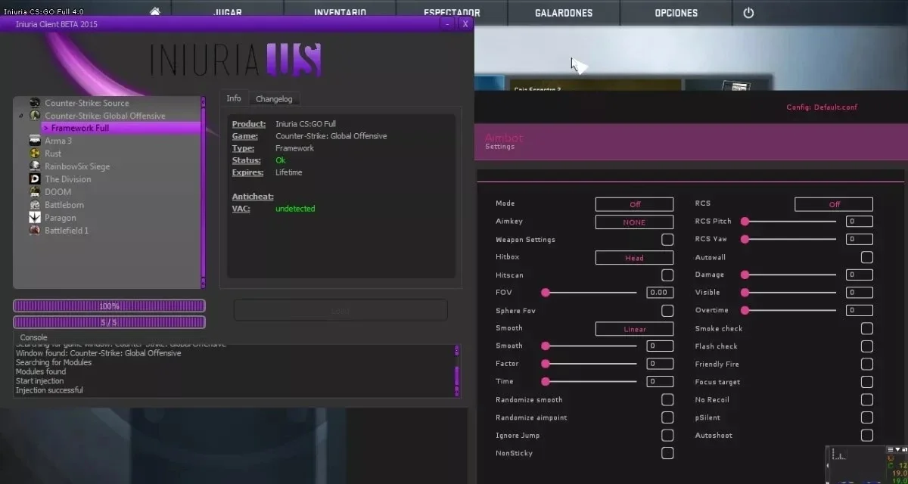This screenshot has height=484, width=908.
Task: Toggle Randomize aimpoint checkbox
Action: [x=667, y=417]
